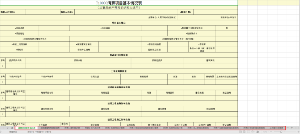Open the 70% zoom level dropdown

[266, 132]
